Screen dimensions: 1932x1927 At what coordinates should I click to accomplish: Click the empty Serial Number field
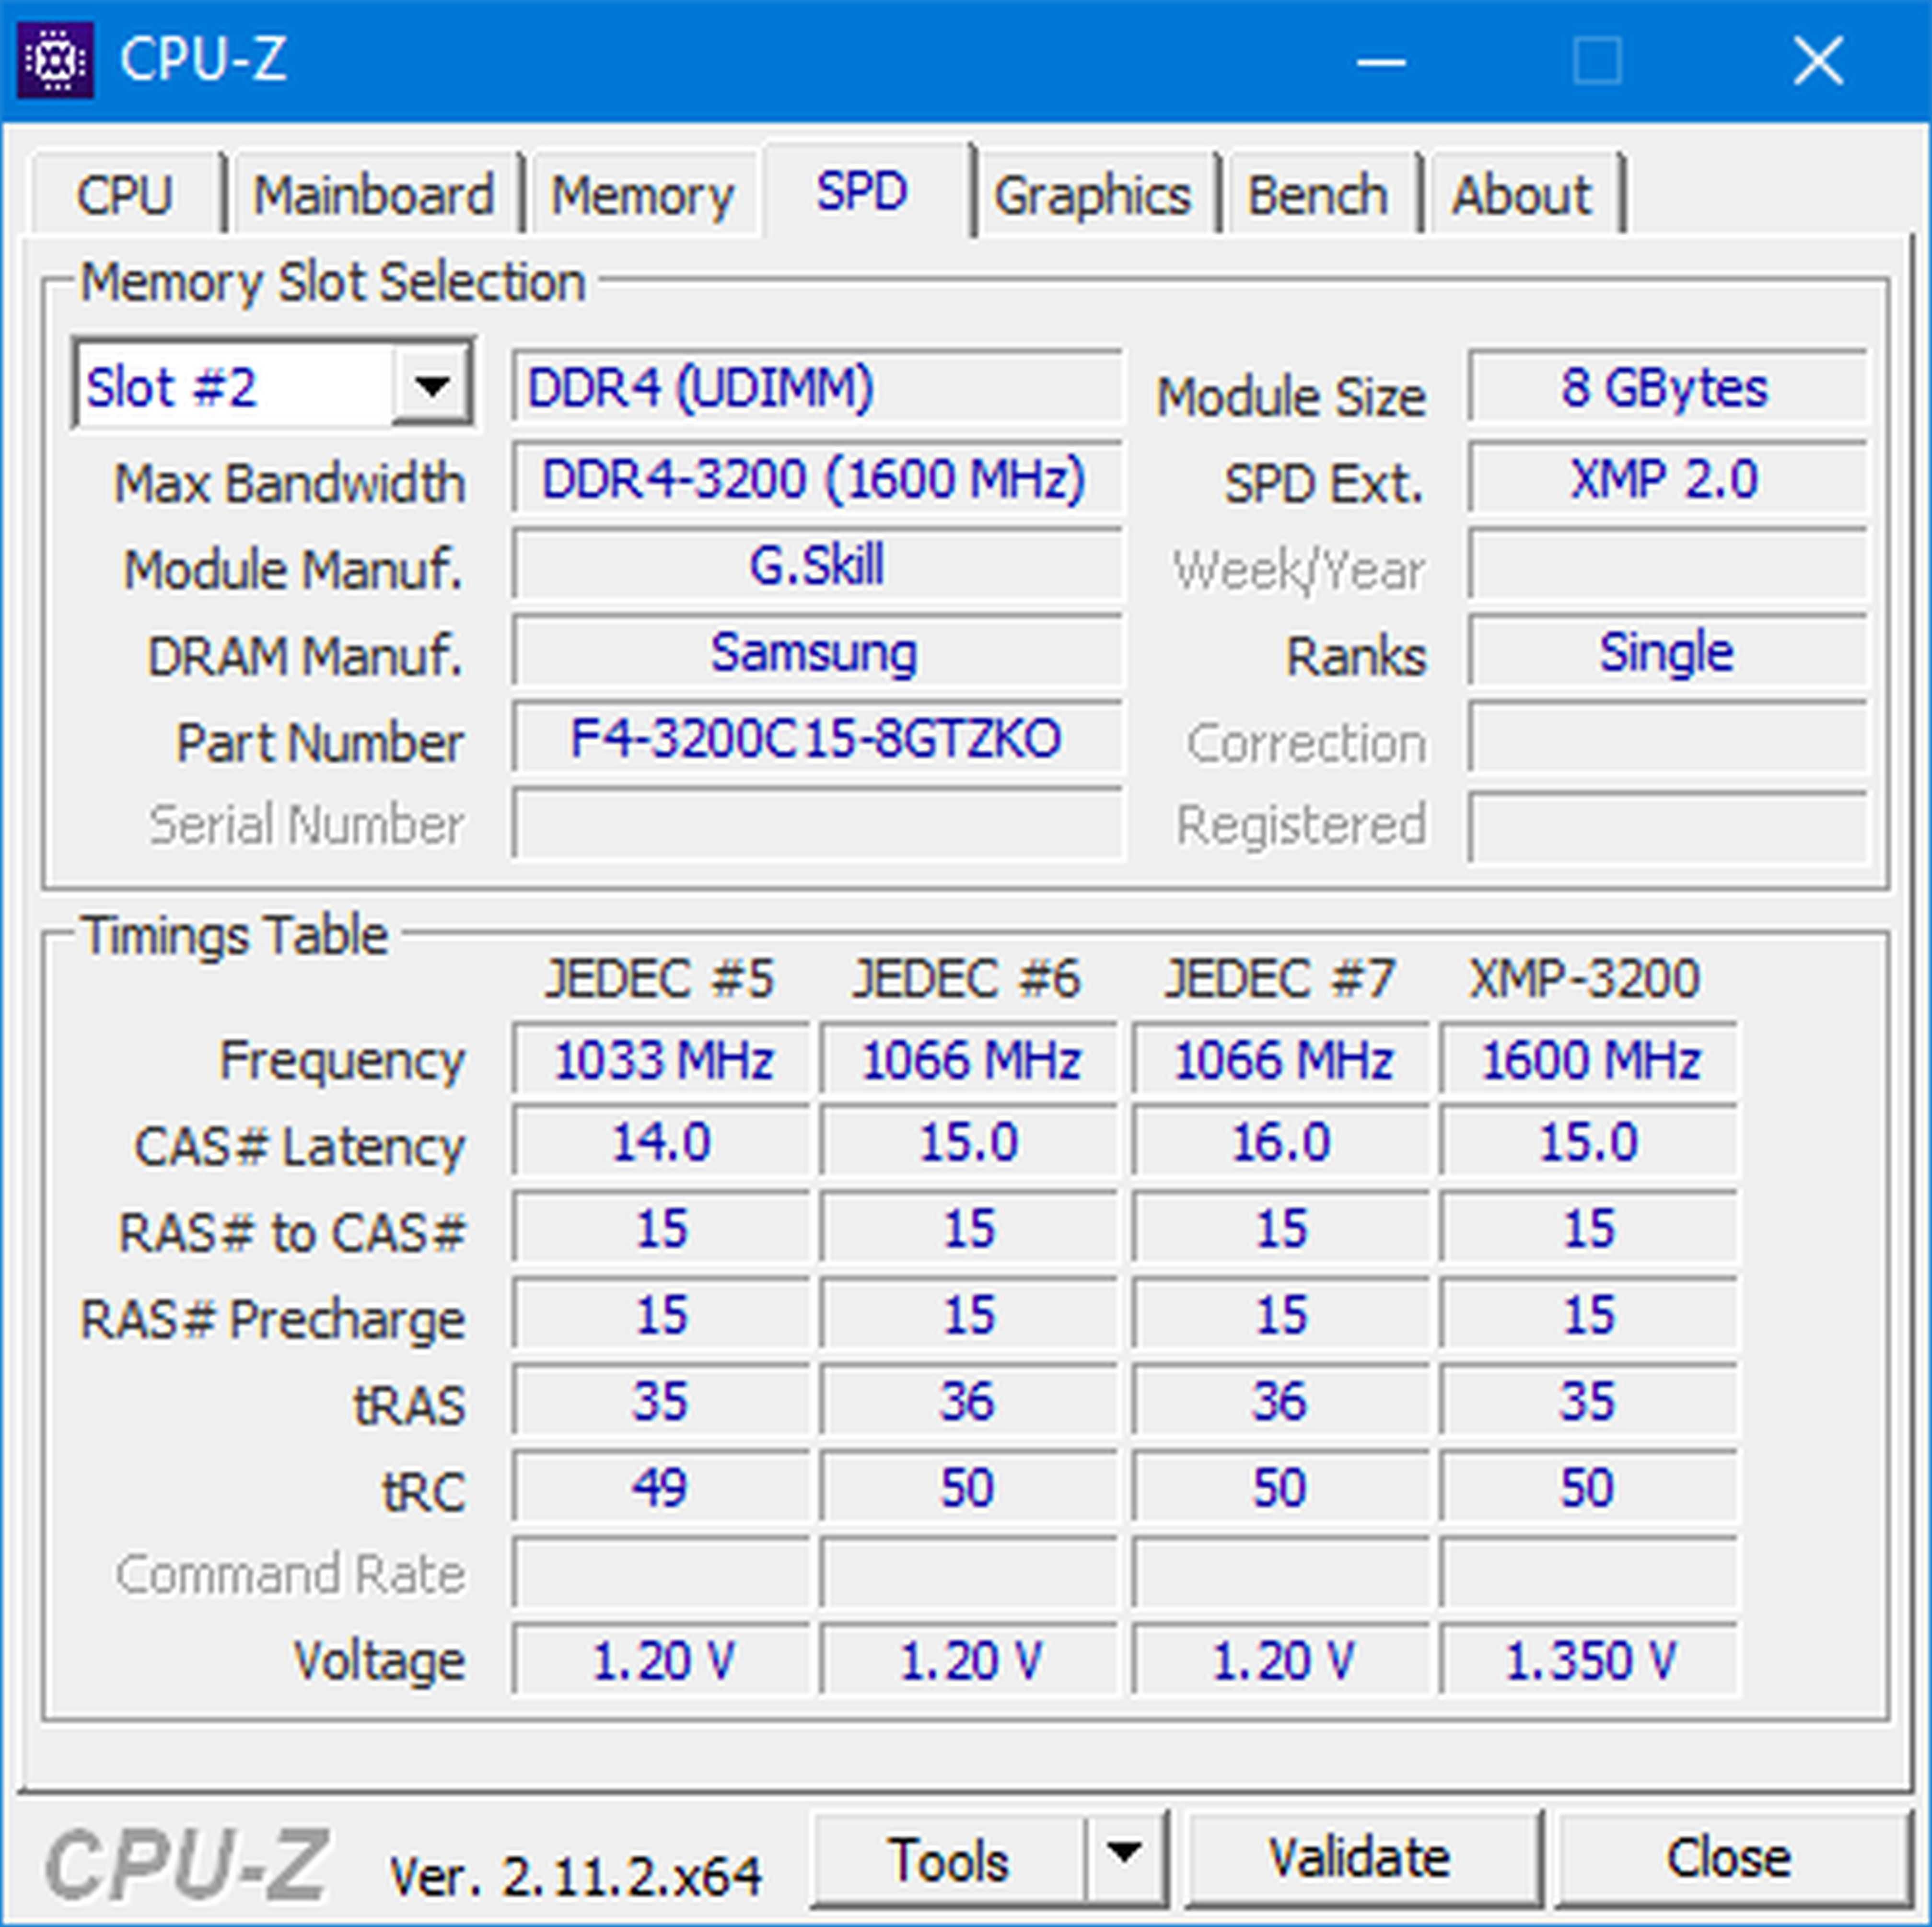click(817, 824)
